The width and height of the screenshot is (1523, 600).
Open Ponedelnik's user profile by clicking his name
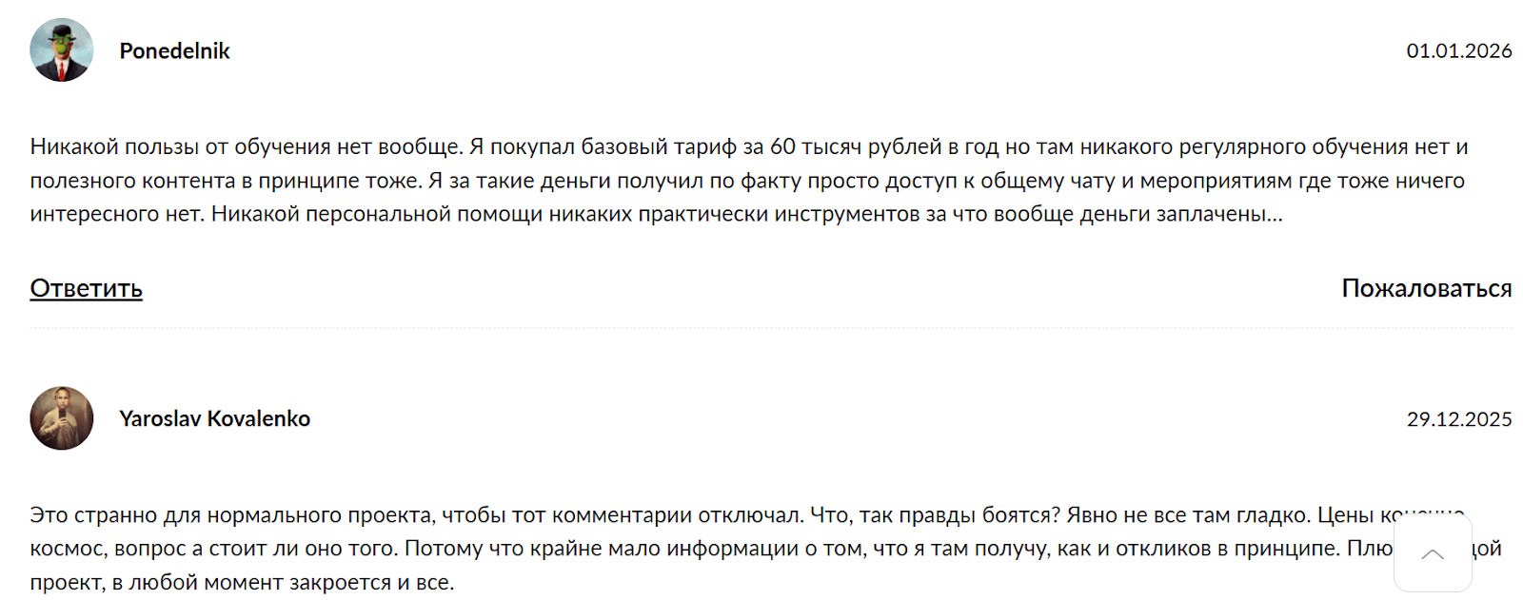click(173, 50)
